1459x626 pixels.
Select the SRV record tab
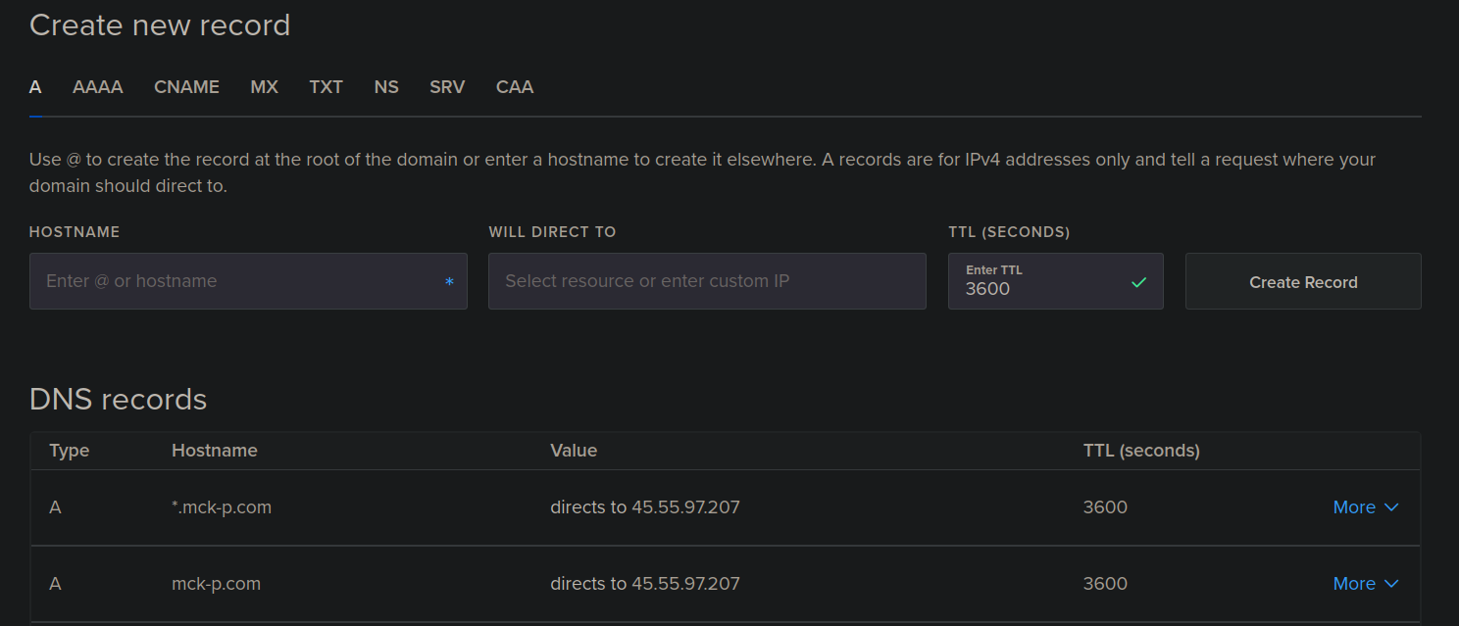(447, 87)
